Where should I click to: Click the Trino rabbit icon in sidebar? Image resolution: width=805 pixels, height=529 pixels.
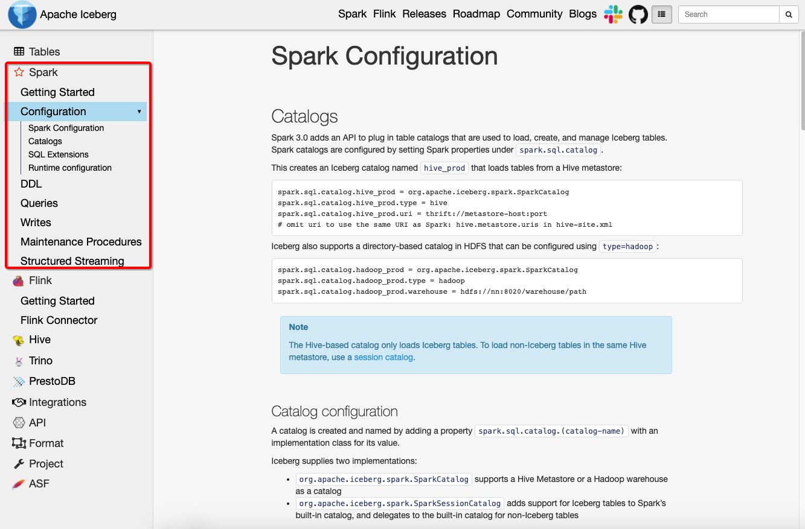[19, 361]
